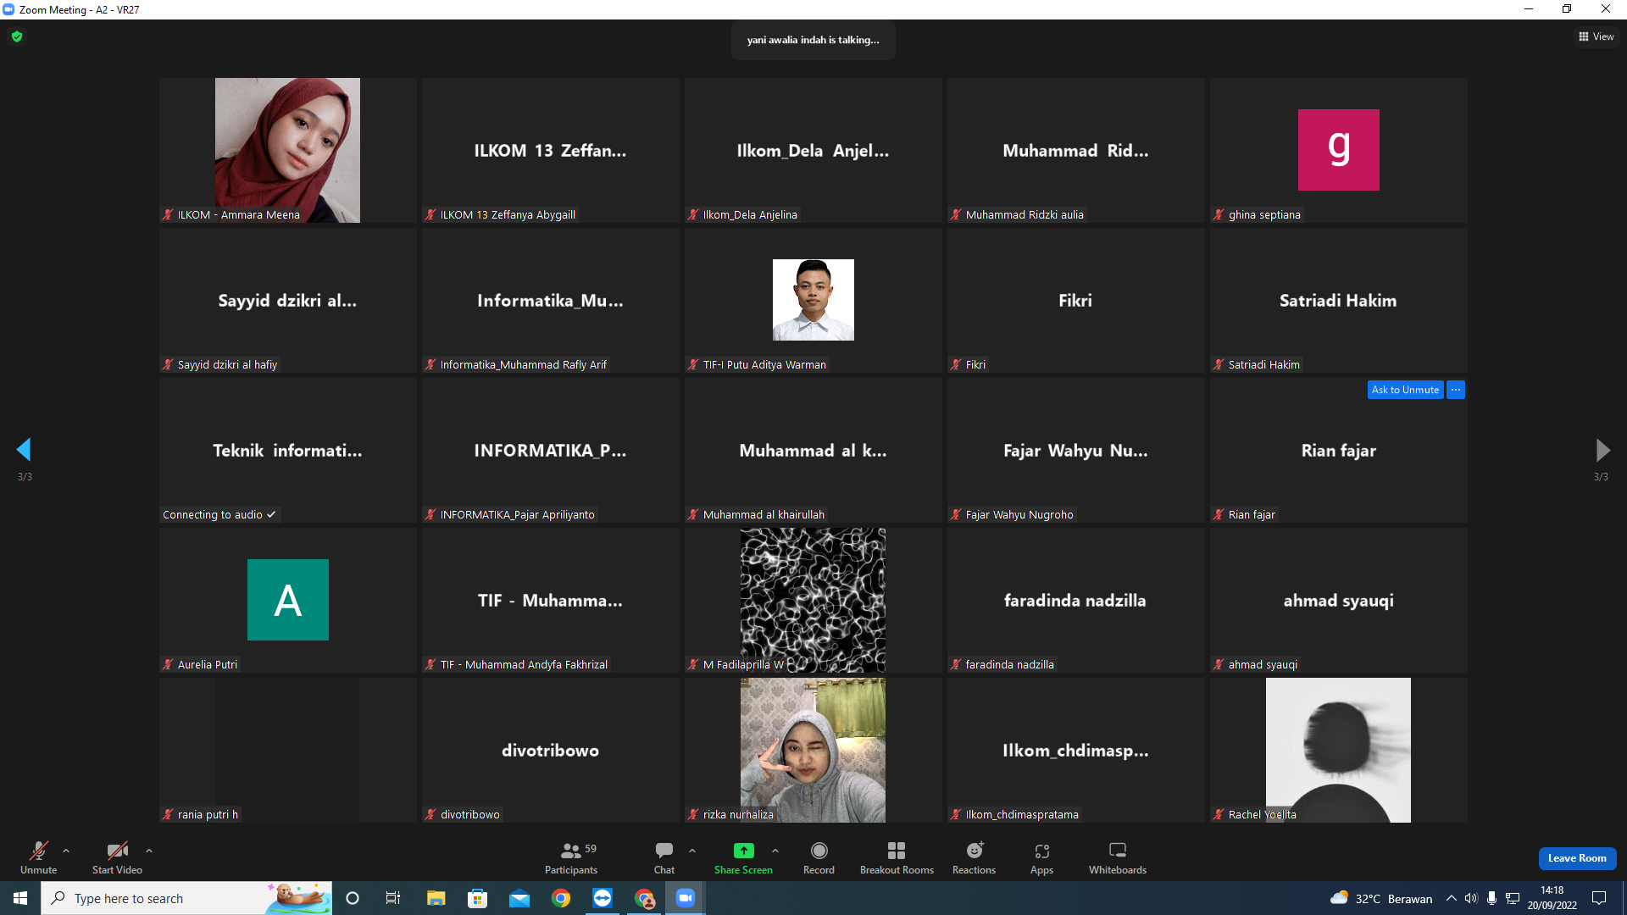Expand audio options arrow next to Unmute
1627x915 pixels.
click(66, 851)
